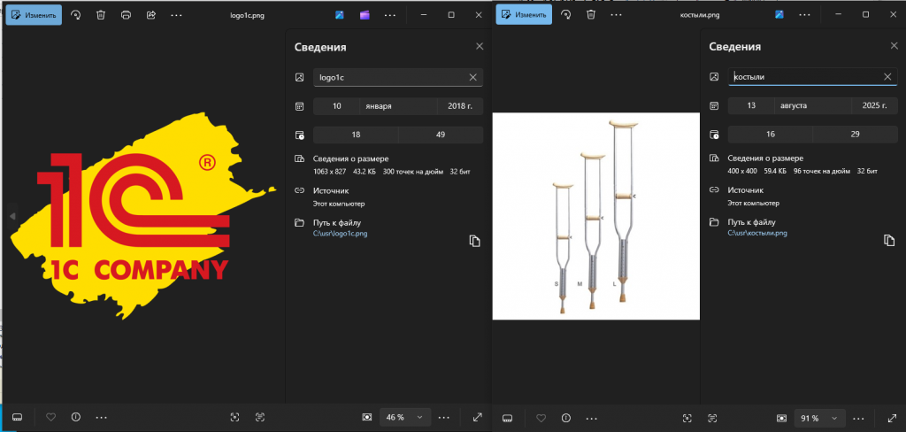906x432 pixels.
Task: Open more toolbar options in костыли.png window
Action: pos(616,15)
